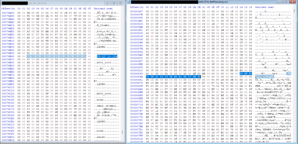This screenshot has width=298, height=144.
Task: Click the highlighted bytes on row 0000064A
Action: click(x=173, y=76)
